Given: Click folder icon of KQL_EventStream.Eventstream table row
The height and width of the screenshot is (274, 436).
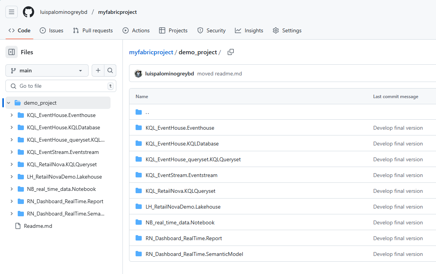Looking at the screenshot, I should coord(139,175).
